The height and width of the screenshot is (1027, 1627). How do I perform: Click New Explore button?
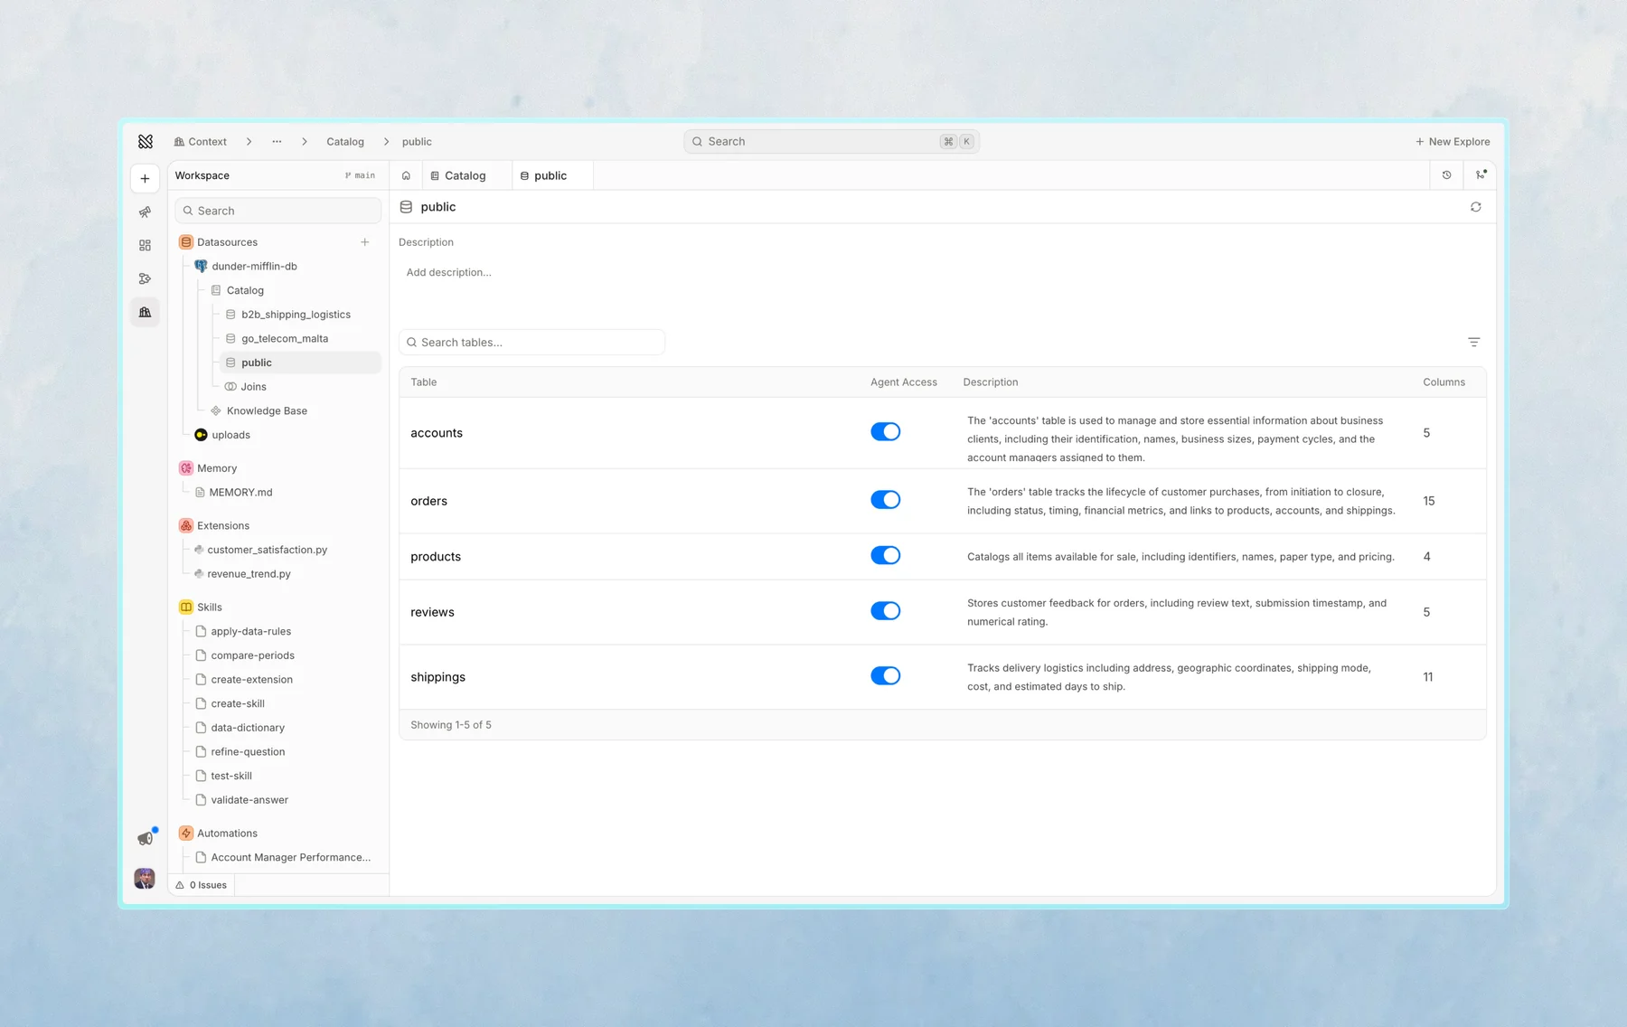pyautogui.click(x=1453, y=142)
